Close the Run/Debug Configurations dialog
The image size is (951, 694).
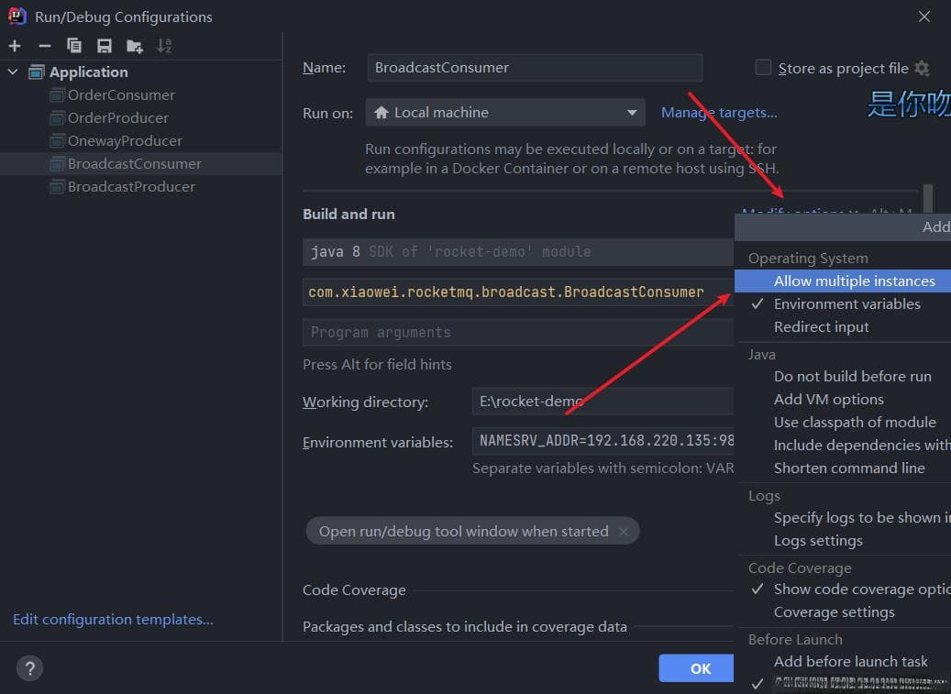pos(923,17)
